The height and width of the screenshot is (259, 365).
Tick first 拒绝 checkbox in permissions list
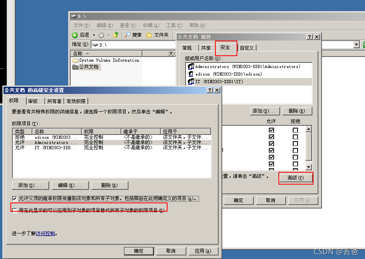click(x=296, y=130)
